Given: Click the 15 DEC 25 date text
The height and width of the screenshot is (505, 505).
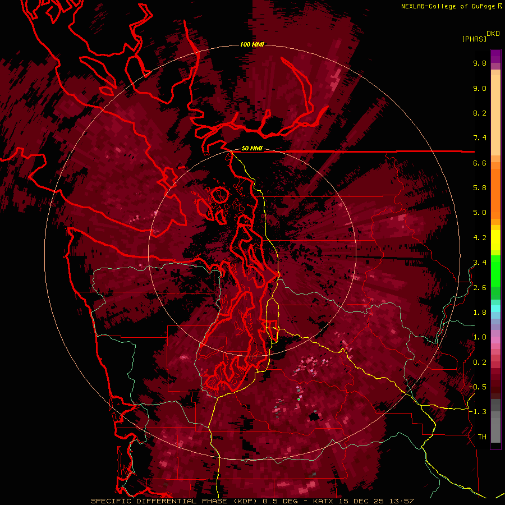Looking at the screenshot, I should (x=361, y=501).
